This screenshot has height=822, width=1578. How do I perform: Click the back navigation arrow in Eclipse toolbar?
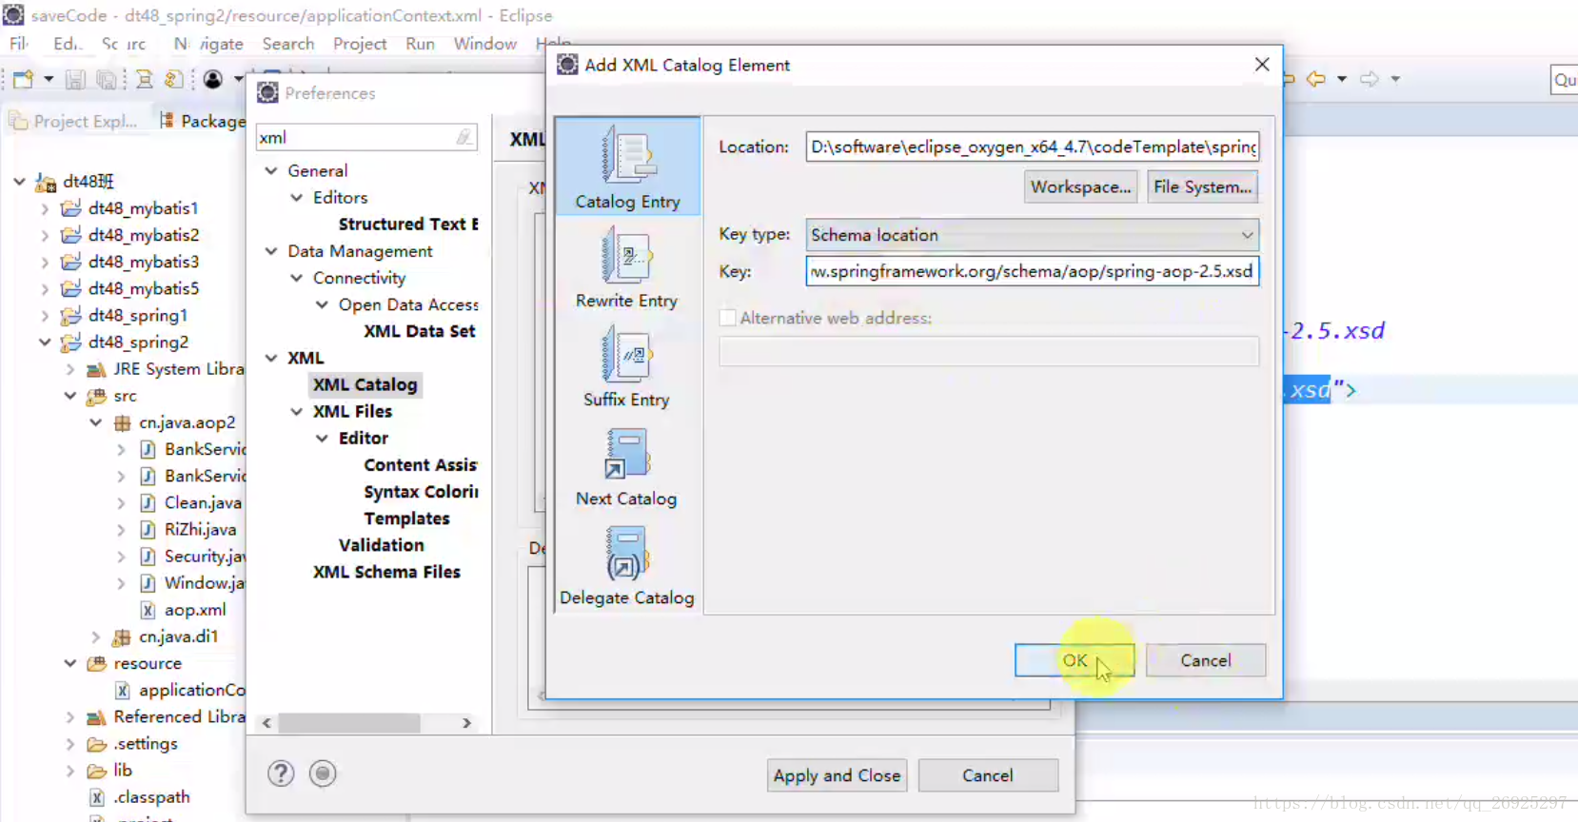pyautogui.click(x=1316, y=79)
